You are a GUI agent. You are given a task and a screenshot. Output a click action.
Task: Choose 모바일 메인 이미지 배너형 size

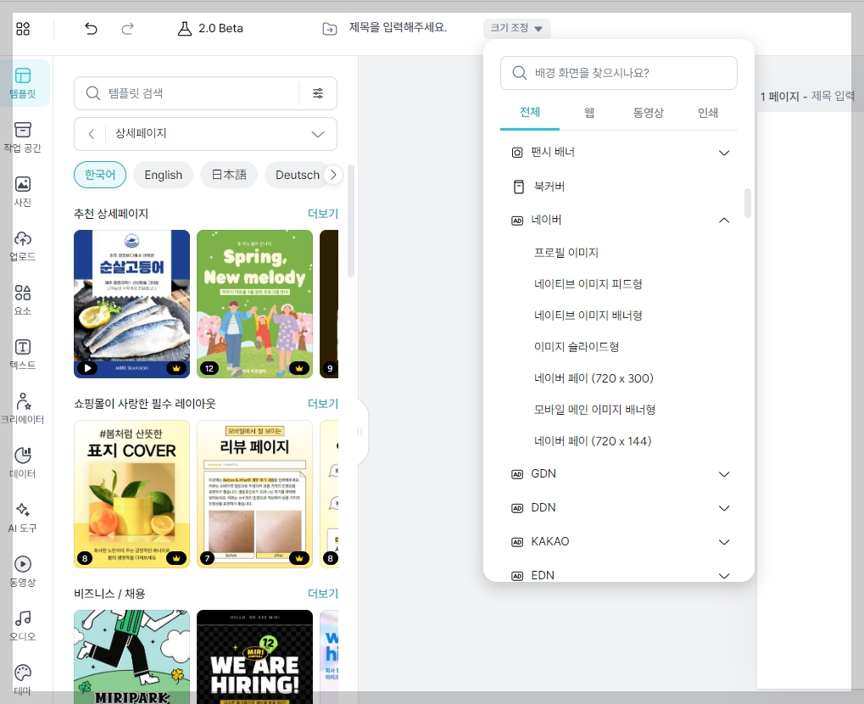594,410
